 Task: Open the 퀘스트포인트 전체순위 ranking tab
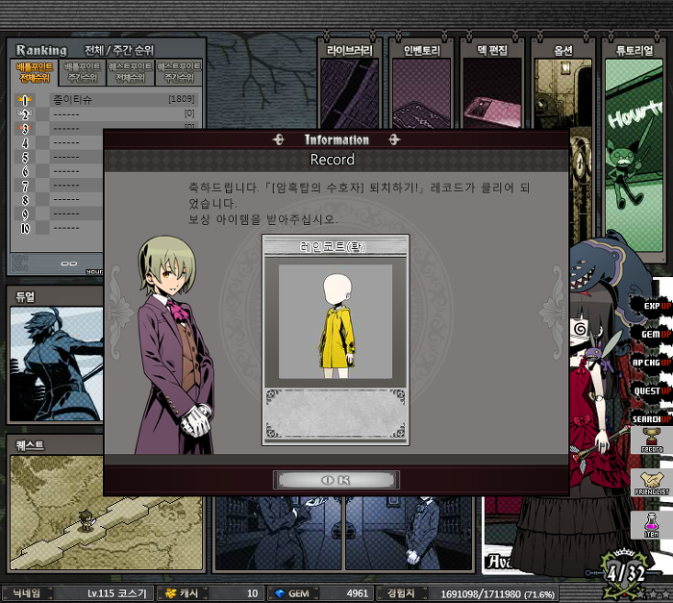click(x=131, y=72)
